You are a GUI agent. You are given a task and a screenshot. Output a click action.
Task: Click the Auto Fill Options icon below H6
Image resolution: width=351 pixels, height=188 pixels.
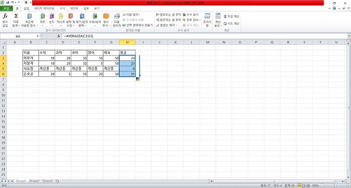(137, 79)
